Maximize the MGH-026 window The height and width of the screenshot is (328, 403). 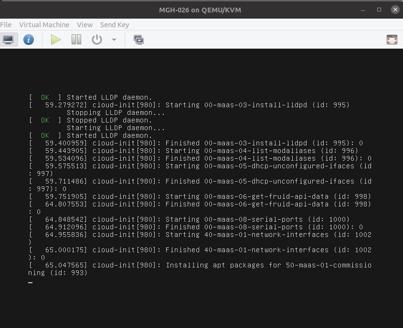tap(379, 10)
